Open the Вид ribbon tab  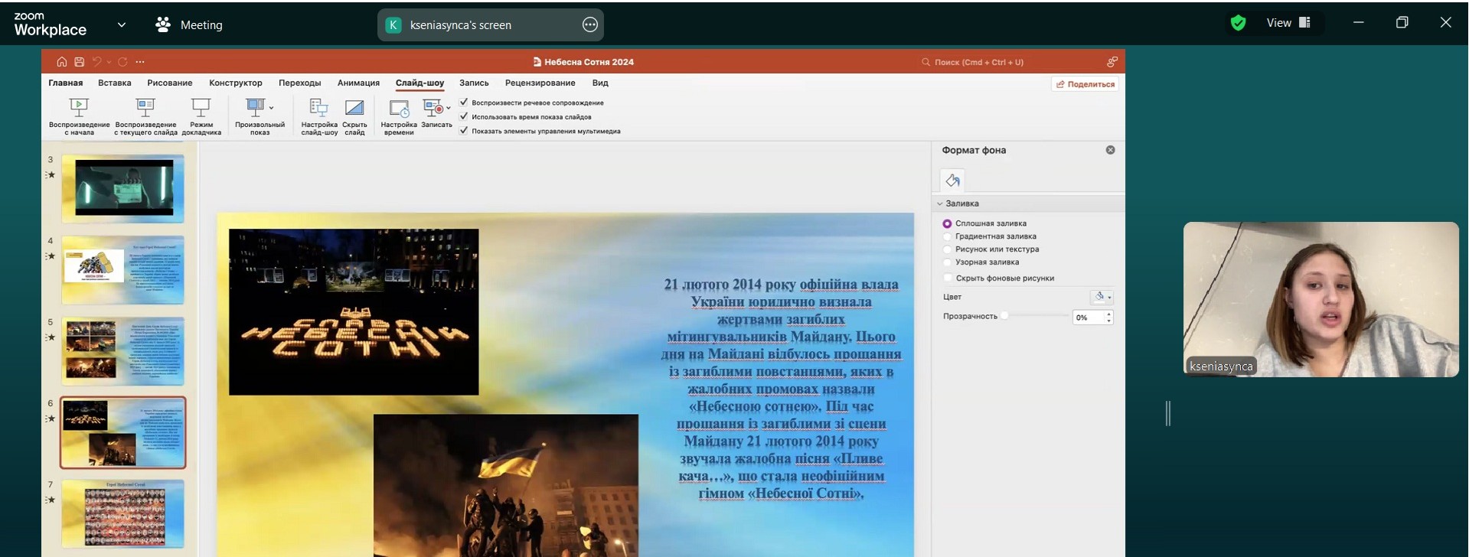(600, 83)
